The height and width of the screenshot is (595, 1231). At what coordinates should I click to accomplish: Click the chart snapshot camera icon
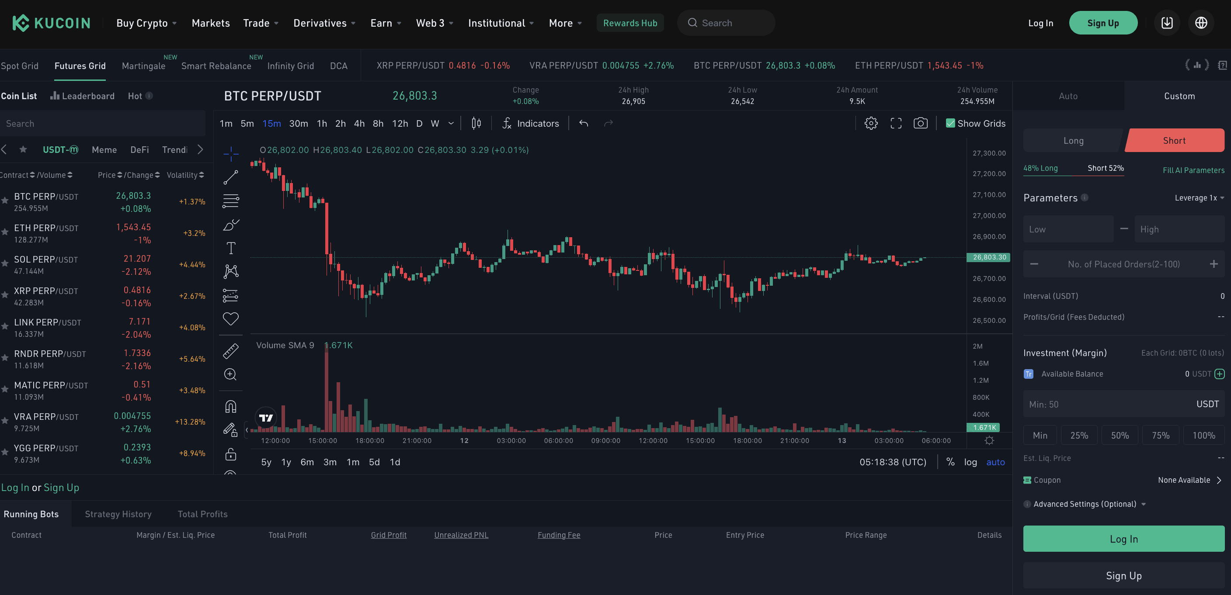pos(920,123)
